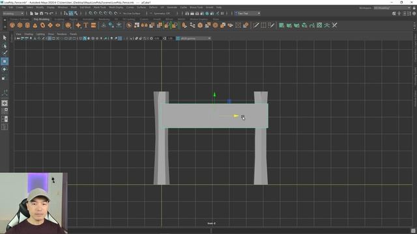Toggle smooth shade all in panel toolbar
Viewport: 417px width, 234px height.
(85, 38)
